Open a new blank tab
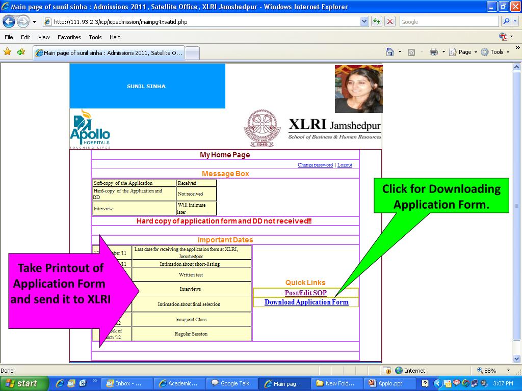The image size is (522, 391). 192,53
